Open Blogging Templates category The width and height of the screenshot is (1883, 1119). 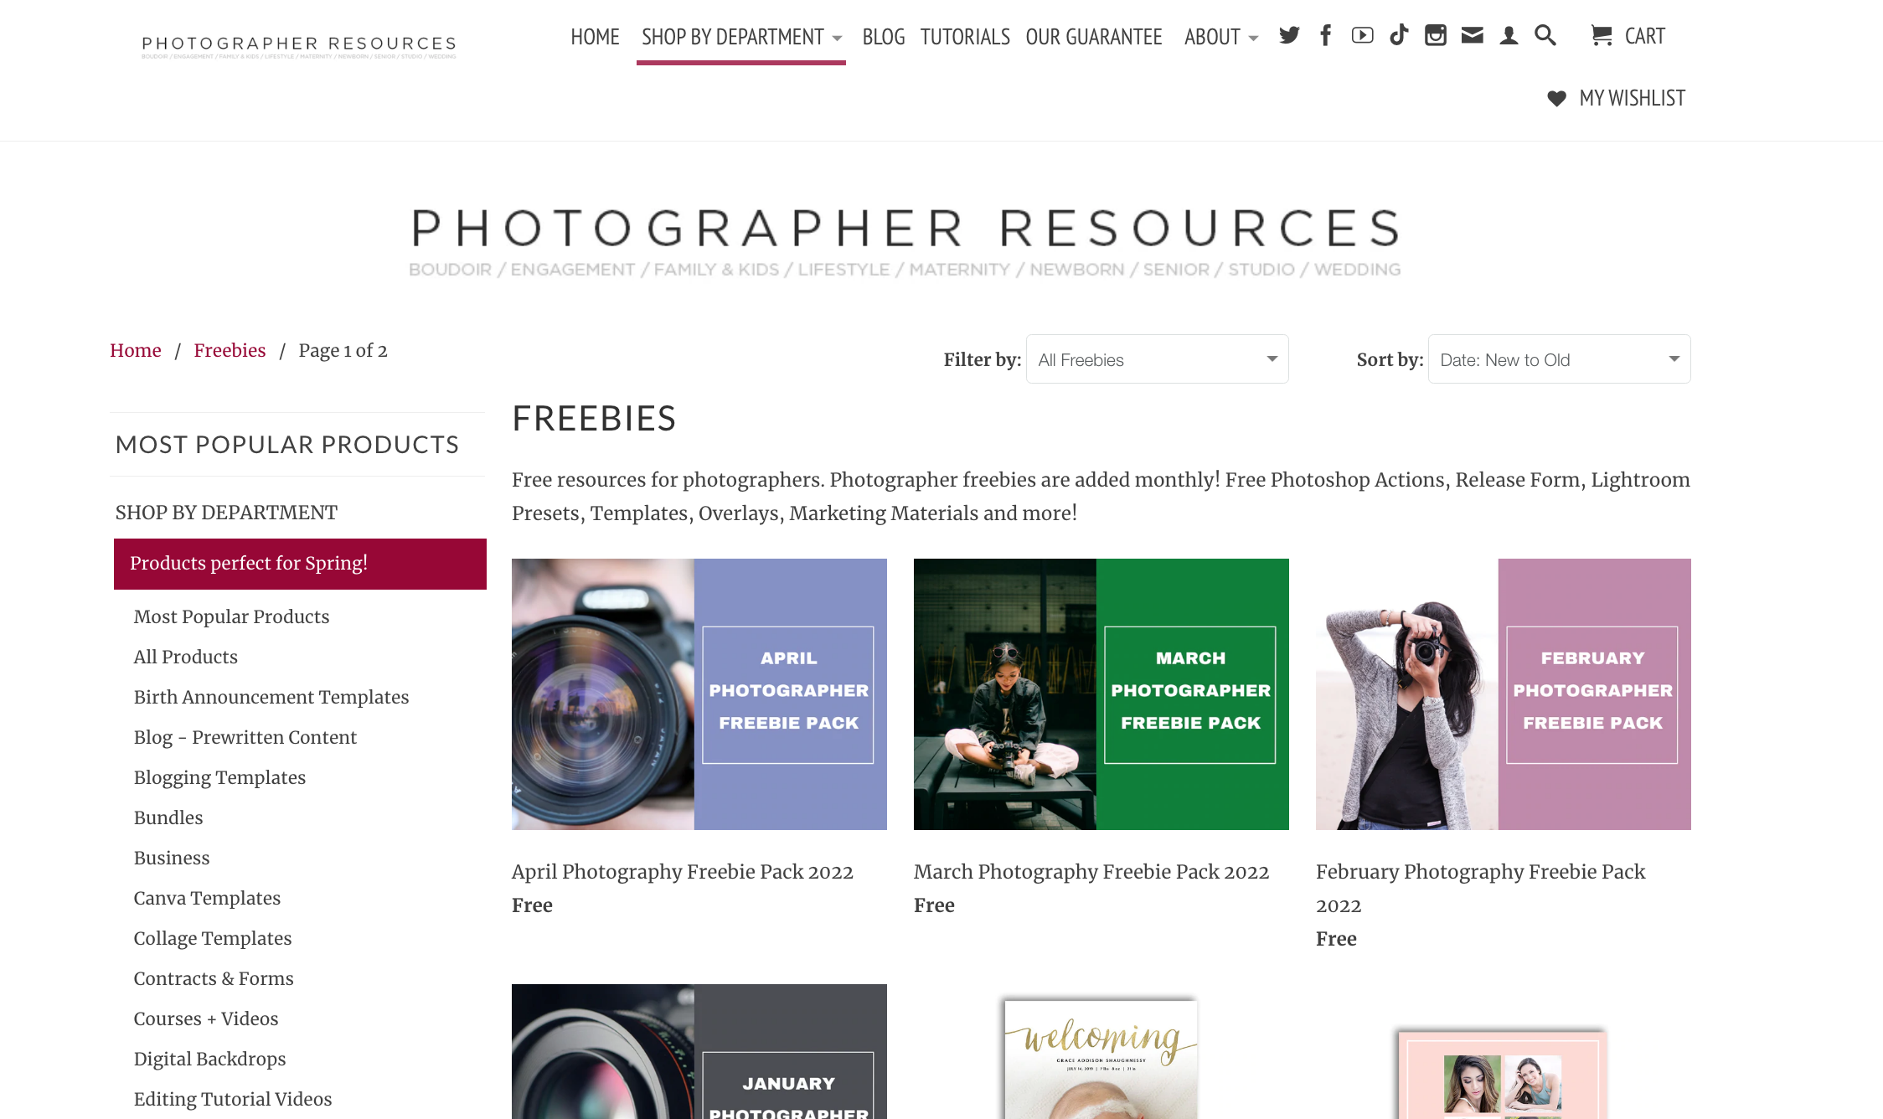pos(219,777)
